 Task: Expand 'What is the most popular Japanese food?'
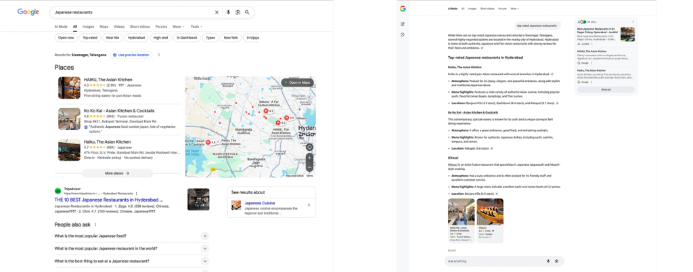coord(204,236)
